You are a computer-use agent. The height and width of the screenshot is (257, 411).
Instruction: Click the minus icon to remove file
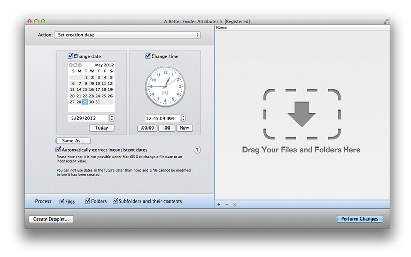(227, 205)
